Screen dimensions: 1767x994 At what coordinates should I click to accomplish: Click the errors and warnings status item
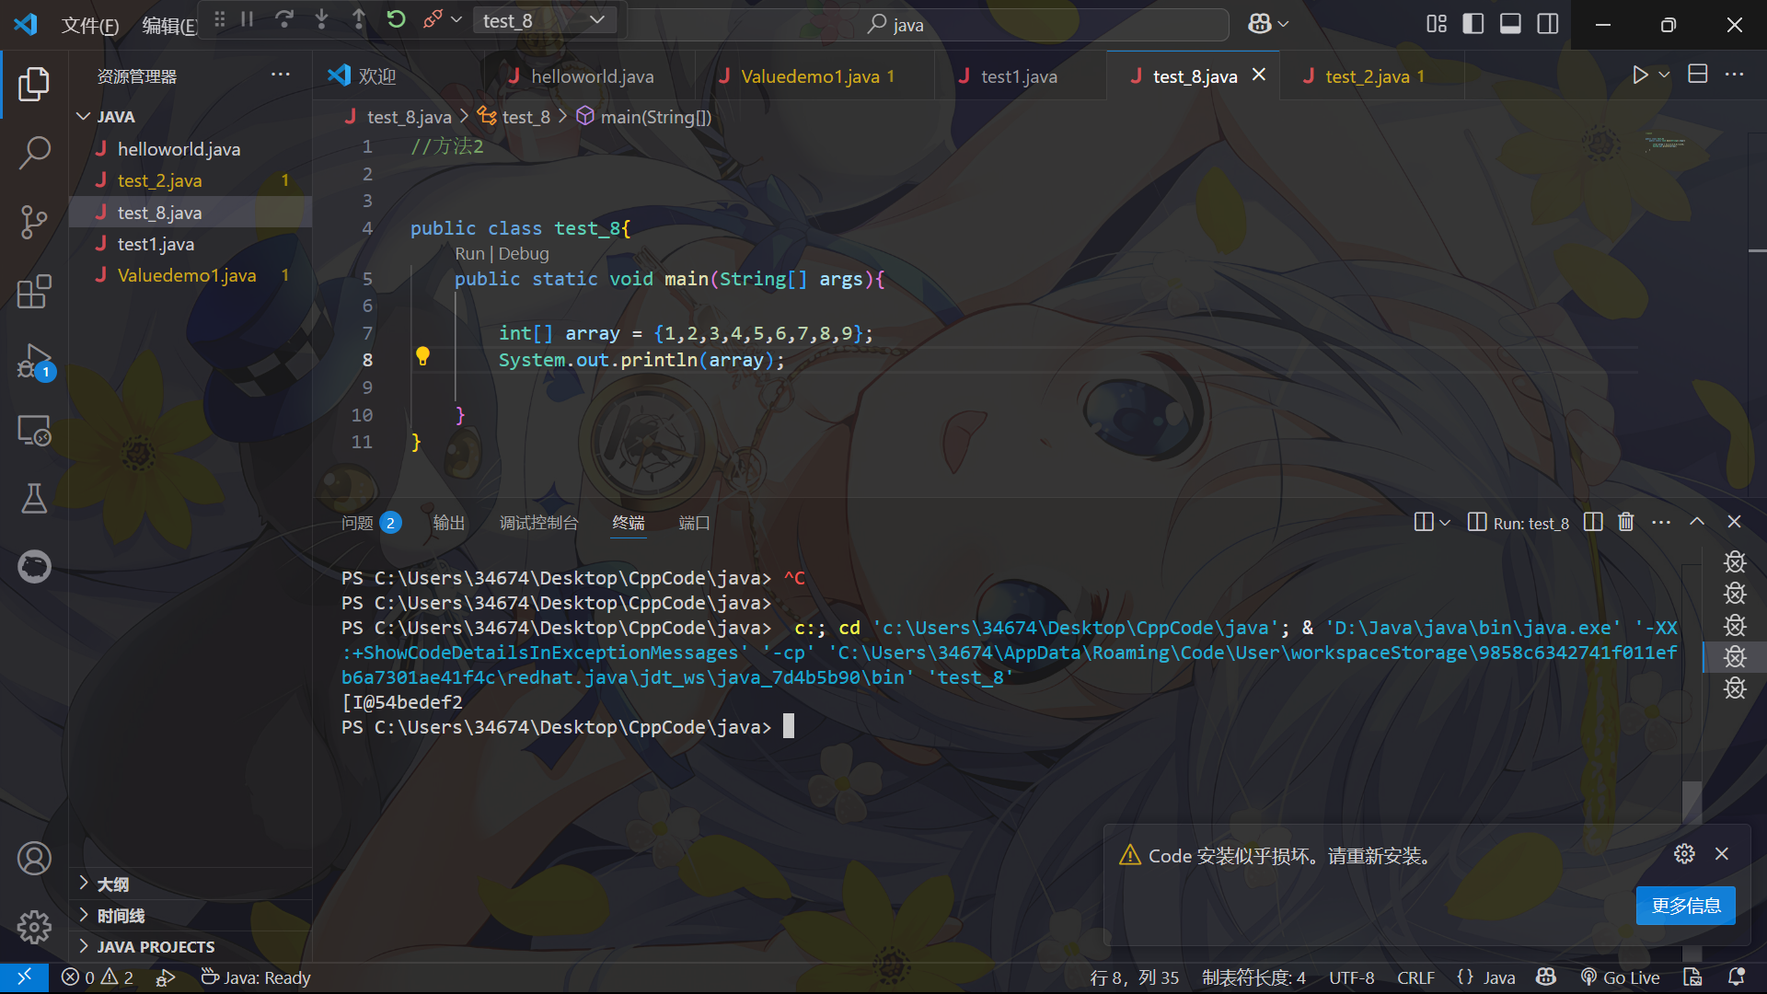click(x=97, y=977)
